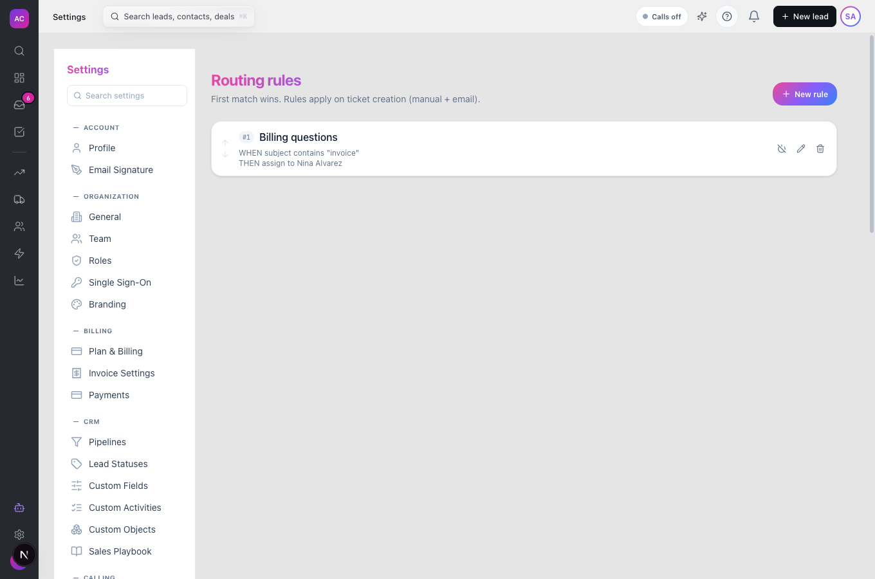The height and width of the screenshot is (579, 875).
Task: Click the search icon in left sidebar
Action: (19, 51)
